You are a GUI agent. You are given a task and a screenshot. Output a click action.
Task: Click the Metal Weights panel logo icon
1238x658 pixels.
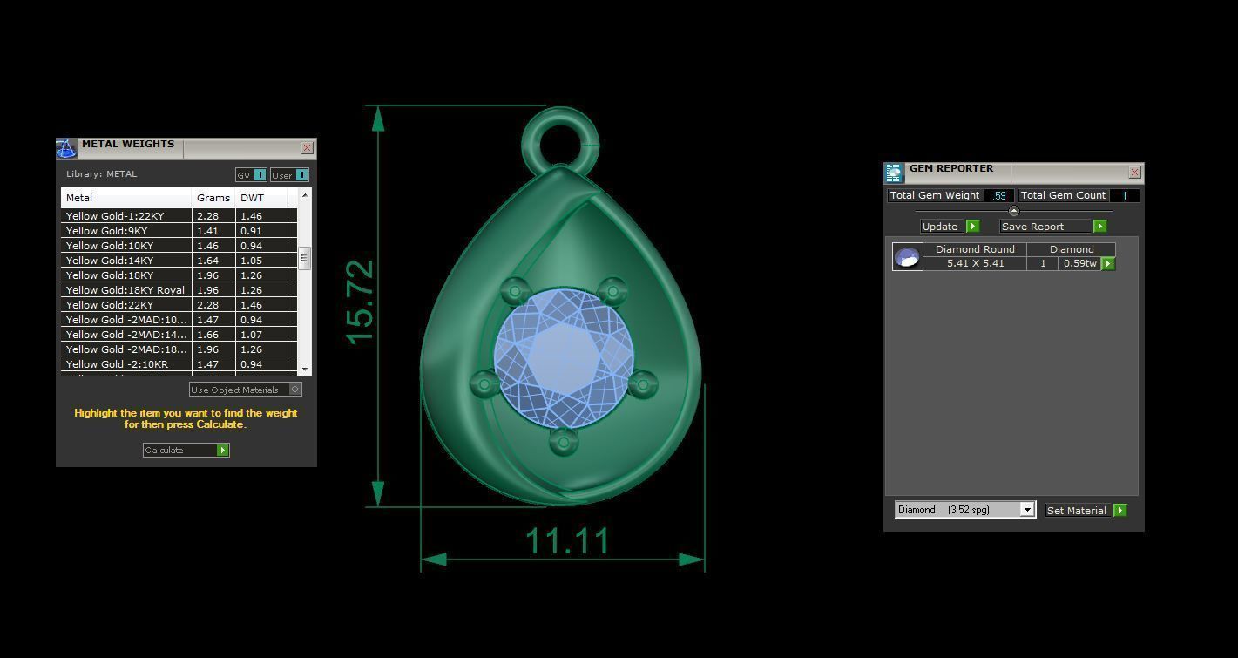[66, 148]
